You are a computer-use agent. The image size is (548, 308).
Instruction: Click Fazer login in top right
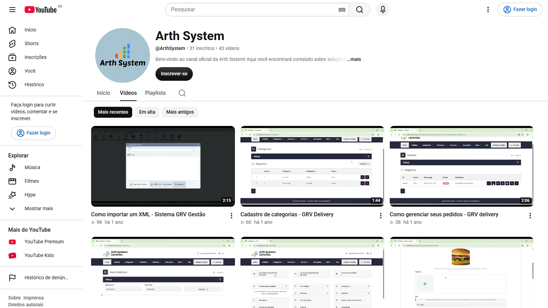pos(520,10)
